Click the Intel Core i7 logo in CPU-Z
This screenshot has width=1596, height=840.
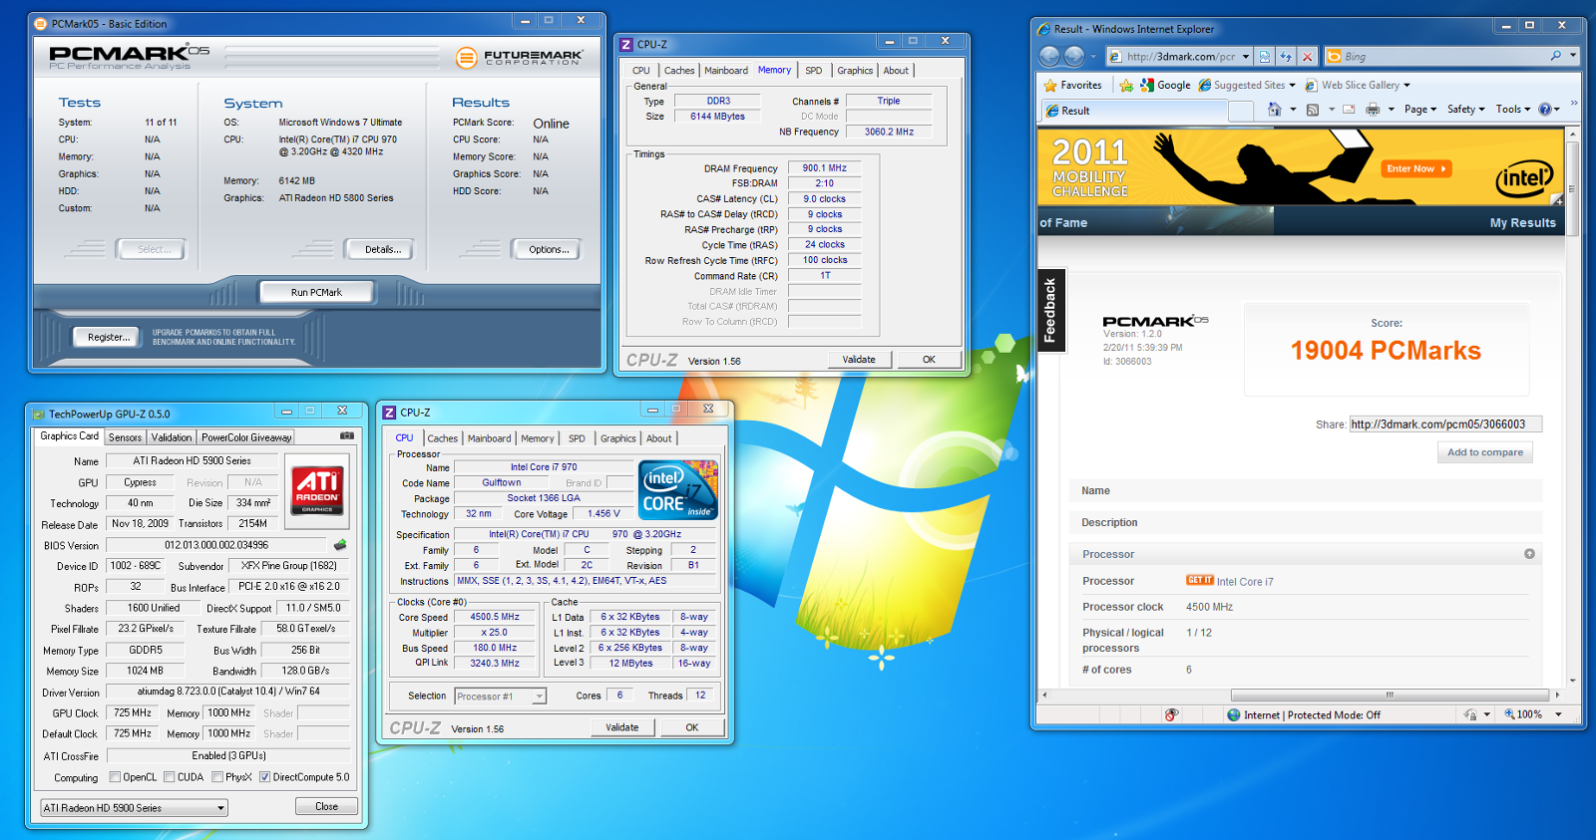[678, 489]
